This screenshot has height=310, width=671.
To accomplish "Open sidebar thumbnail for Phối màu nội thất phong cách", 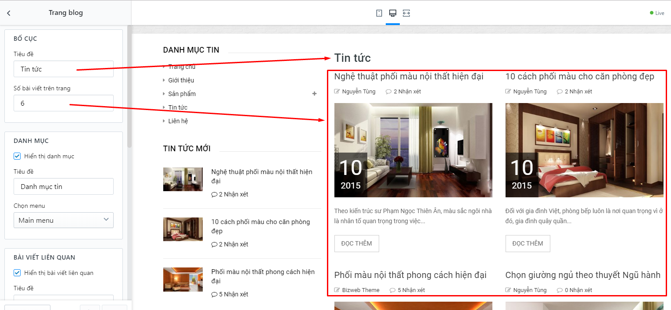I will coord(183,279).
